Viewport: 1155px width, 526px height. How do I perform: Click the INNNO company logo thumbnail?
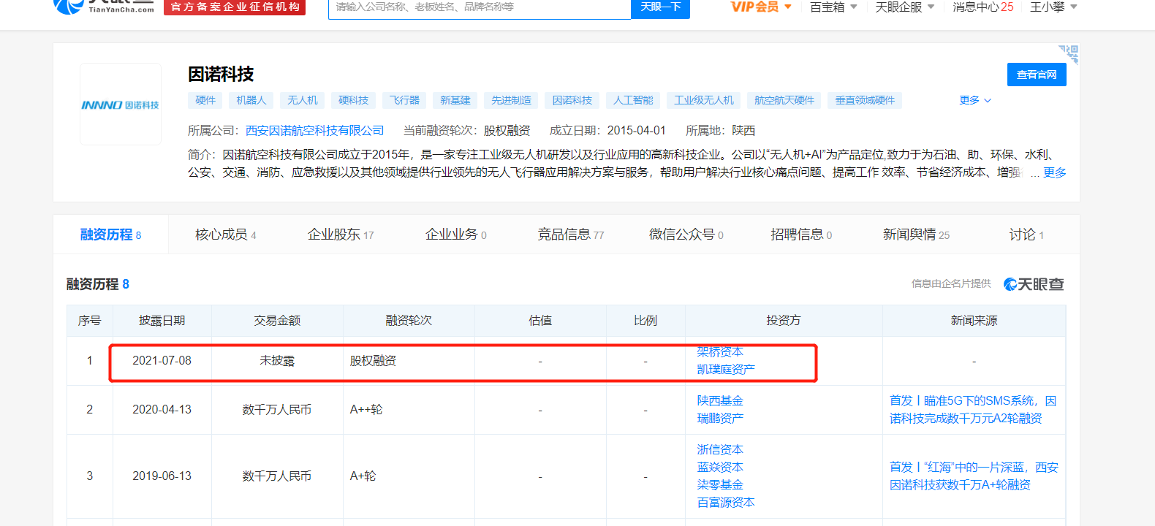[x=121, y=104]
